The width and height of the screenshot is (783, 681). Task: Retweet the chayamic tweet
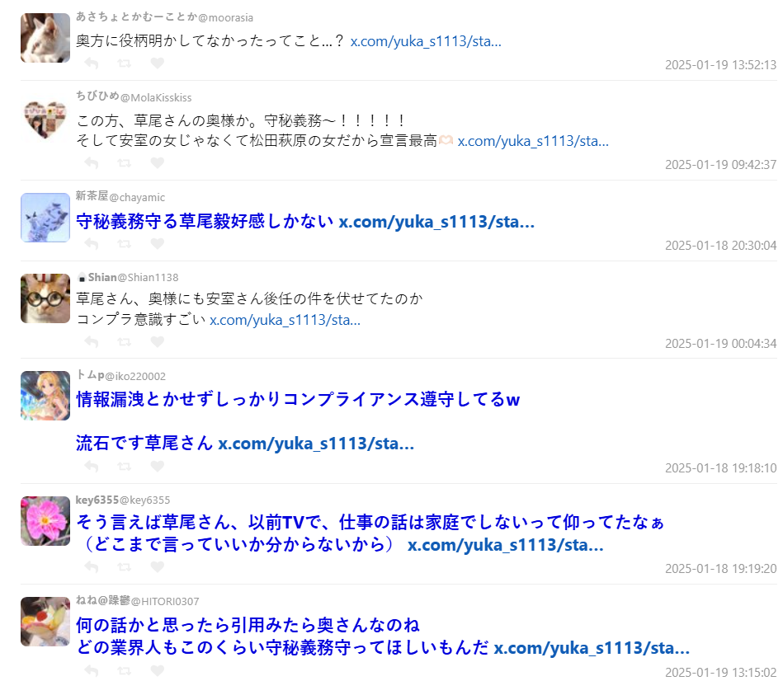[124, 244]
